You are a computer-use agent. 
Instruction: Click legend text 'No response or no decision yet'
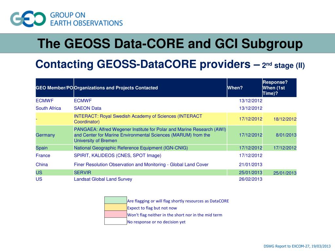(156, 222)
